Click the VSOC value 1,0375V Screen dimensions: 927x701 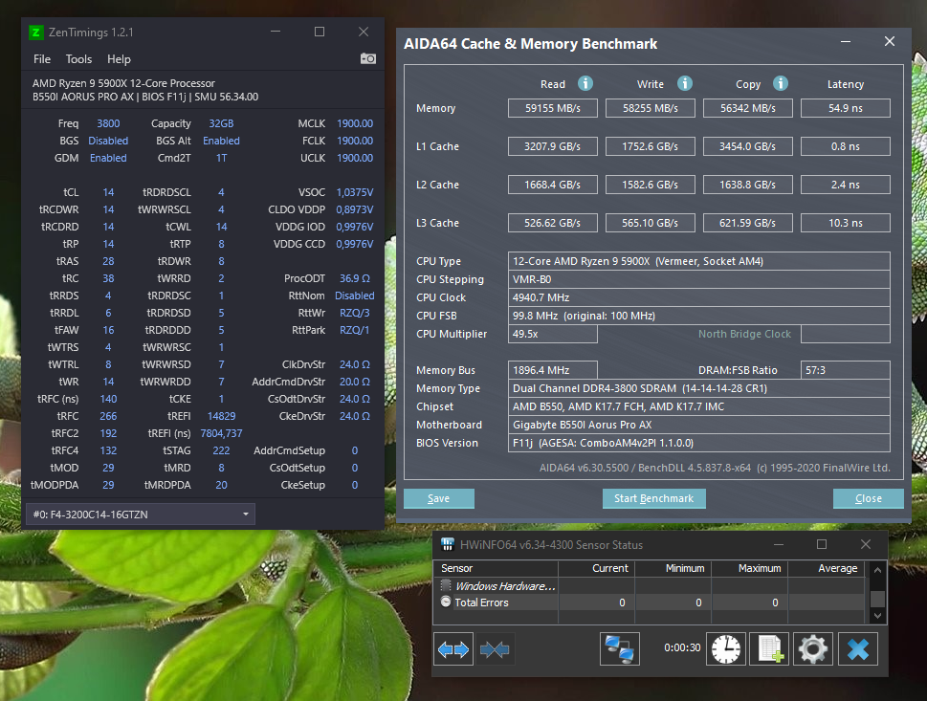point(355,192)
